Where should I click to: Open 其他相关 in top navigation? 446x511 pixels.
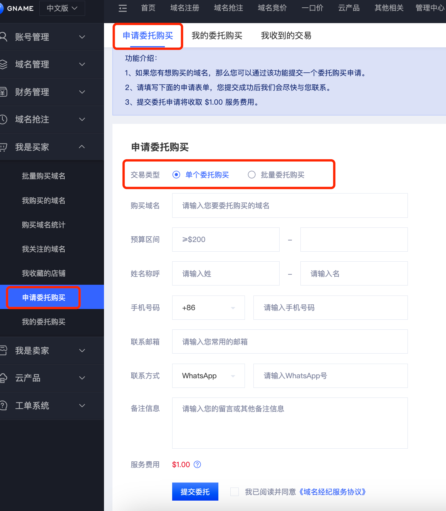coord(389,8)
